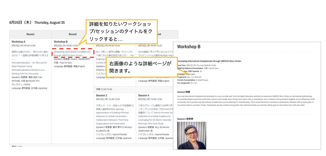Open Workshop A's Japanese title link in Room1
The width and height of the screenshot is (326, 156).
point(29,55)
